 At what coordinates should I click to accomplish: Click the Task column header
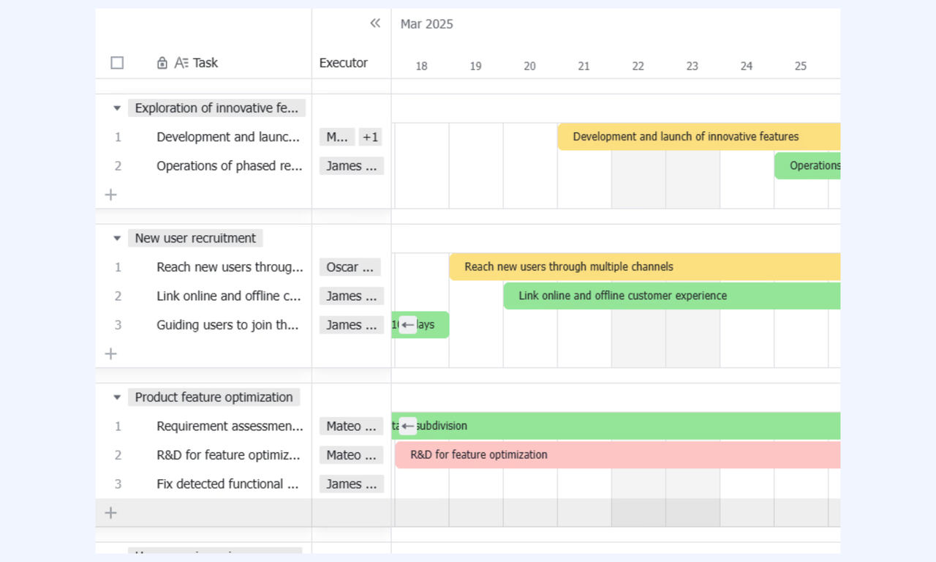(x=205, y=63)
